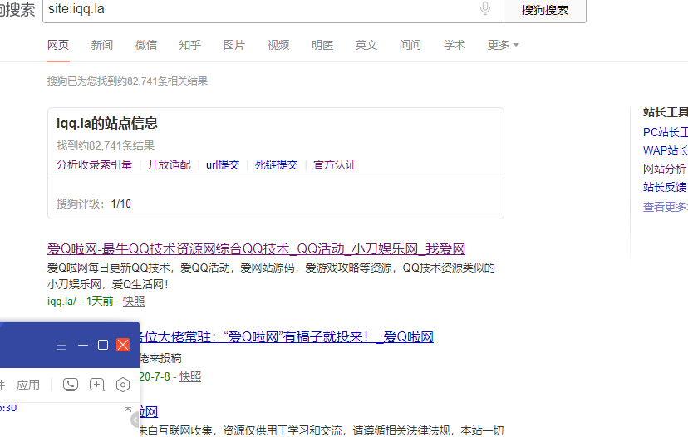
Task: Maximize the blue chat window
Action: click(103, 346)
